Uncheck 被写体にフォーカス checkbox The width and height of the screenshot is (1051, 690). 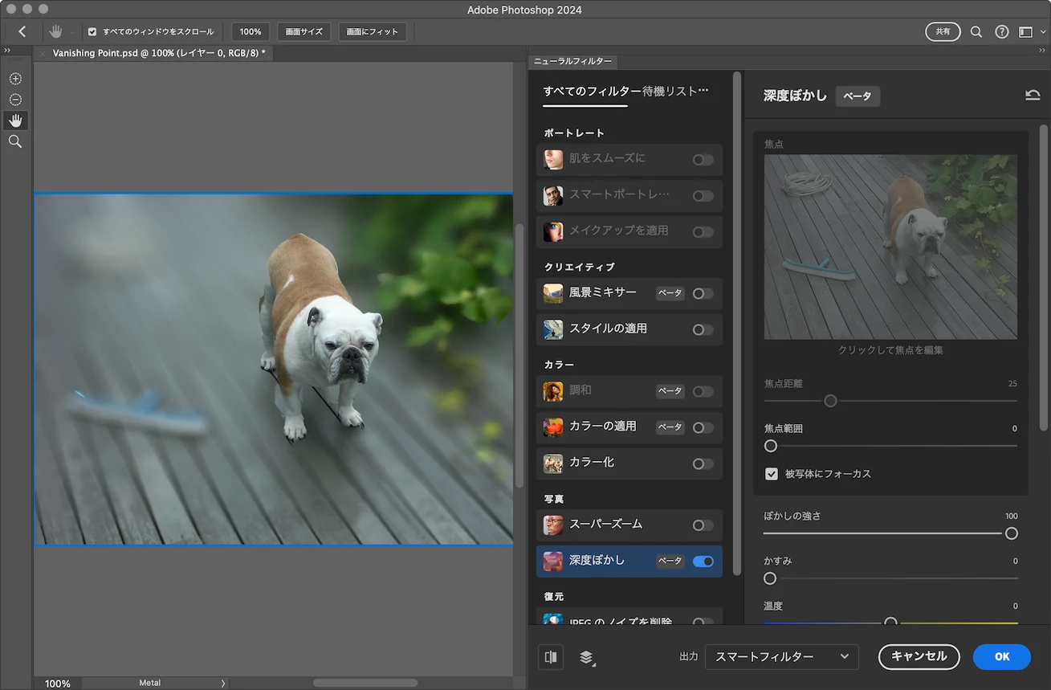(x=772, y=474)
